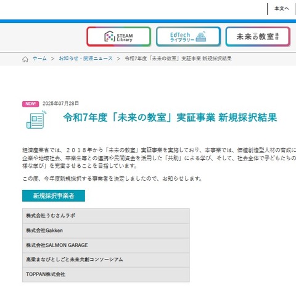Open お知らせ・関連ニュース breadcrumb link
Screen dimensions: 296x296
click(x=86, y=59)
